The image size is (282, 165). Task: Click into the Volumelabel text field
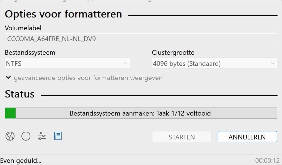(141, 39)
